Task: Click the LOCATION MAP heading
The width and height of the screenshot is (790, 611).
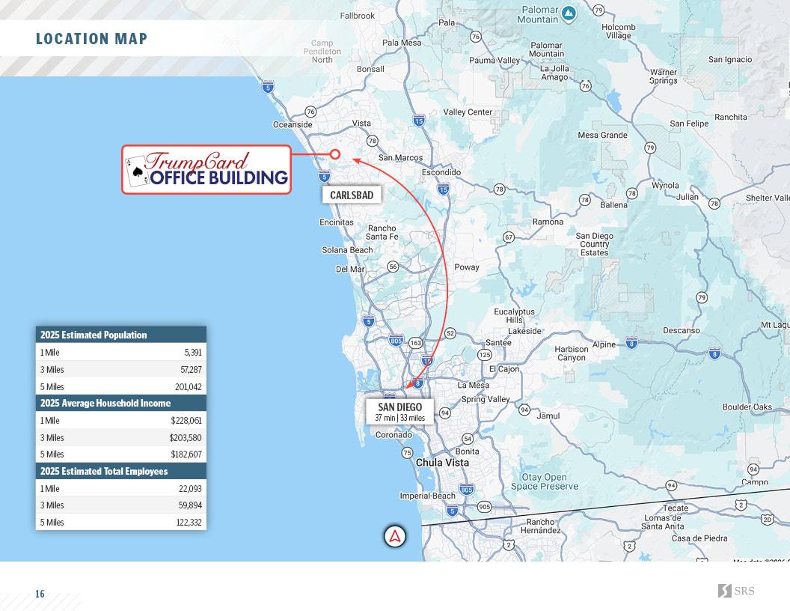Action: point(92,39)
